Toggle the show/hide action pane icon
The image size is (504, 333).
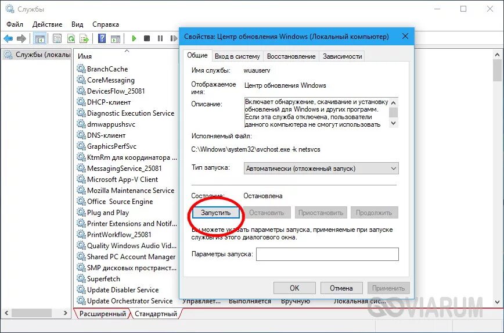[x=116, y=38]
